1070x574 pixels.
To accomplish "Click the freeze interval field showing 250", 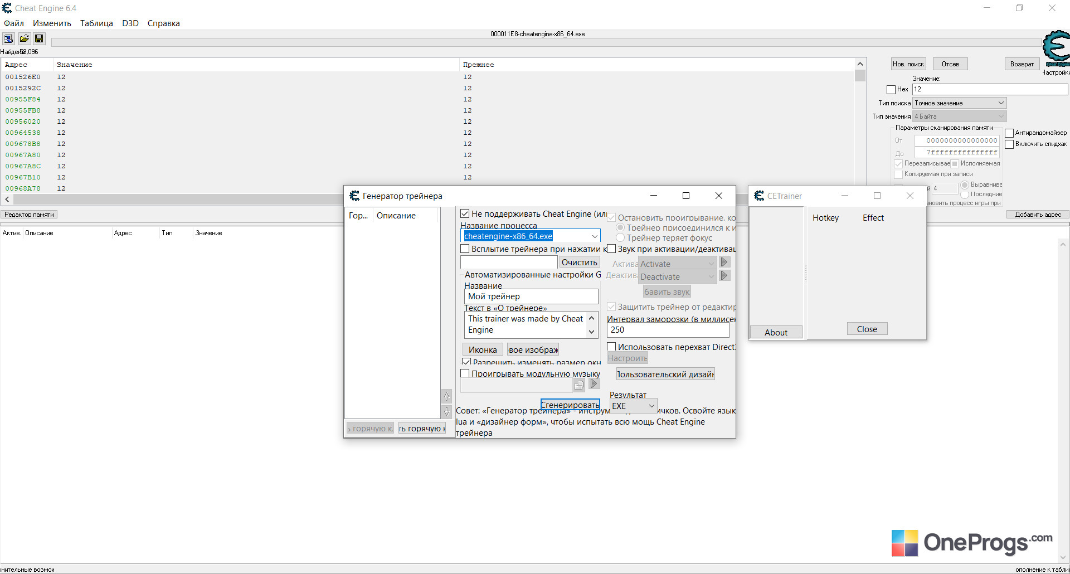I will click(x=668, y=330).
